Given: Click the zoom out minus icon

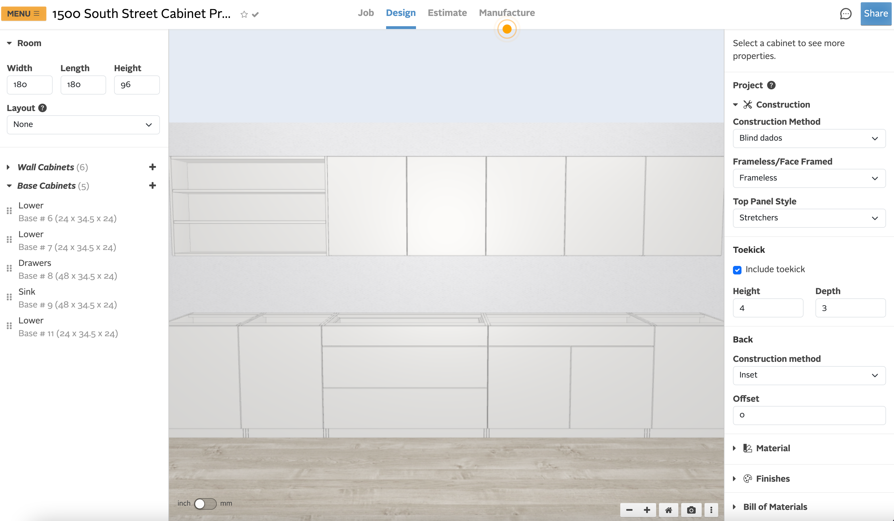Looking at the screenshot, I should (x=629, y=510).
